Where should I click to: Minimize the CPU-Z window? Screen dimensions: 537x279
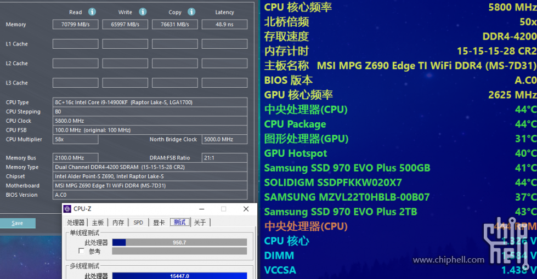click(202, 209)
